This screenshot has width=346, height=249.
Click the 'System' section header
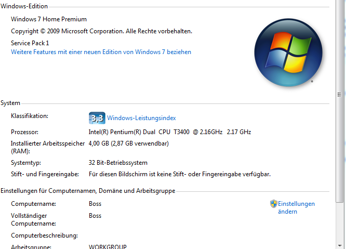click(x=10, y=103)
